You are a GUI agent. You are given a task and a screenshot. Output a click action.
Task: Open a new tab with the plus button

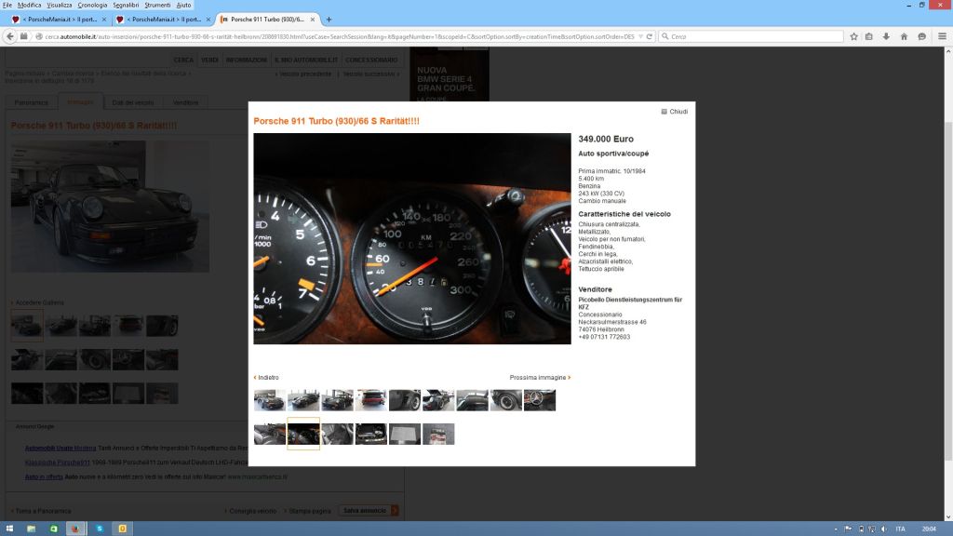(x=329, y=20)
